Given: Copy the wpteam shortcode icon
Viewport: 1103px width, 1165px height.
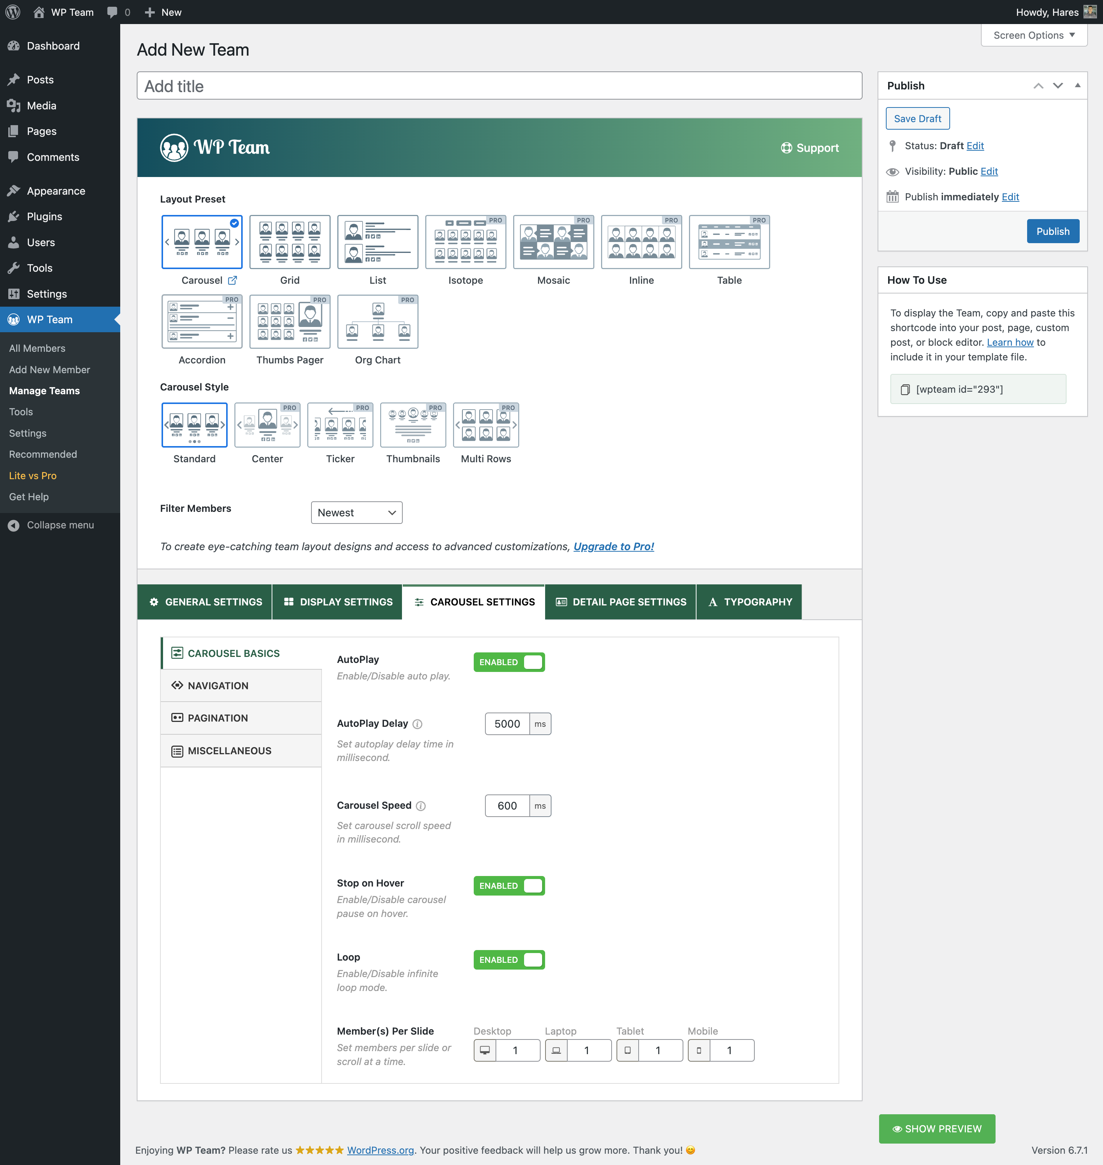Looking at the screenshot, I should (905, 389).
